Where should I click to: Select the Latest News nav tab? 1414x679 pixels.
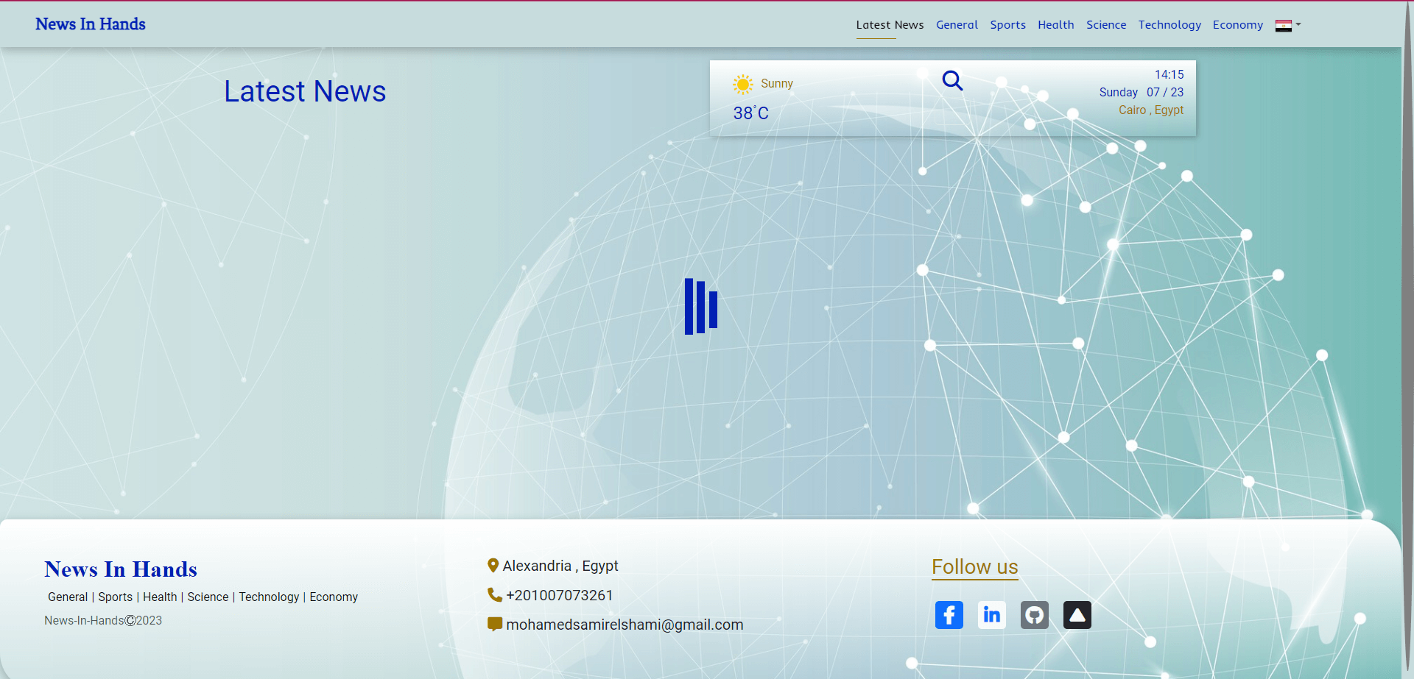890,25
